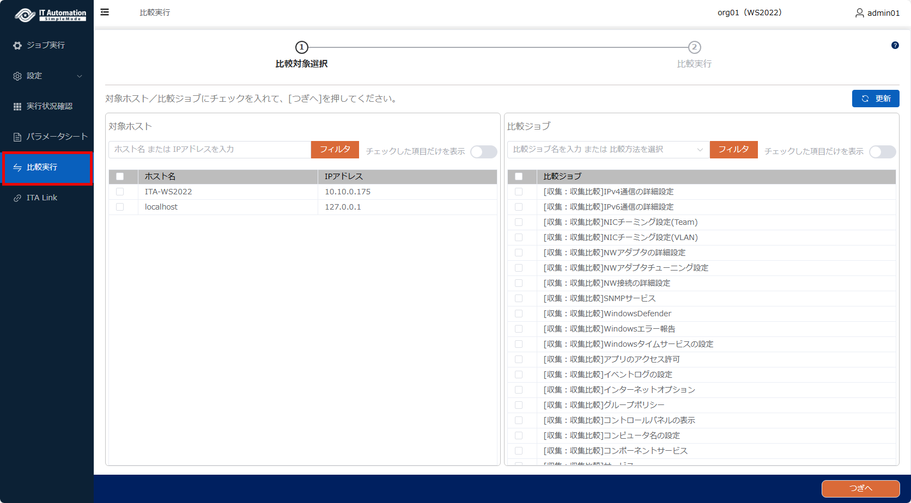Open ジョブ実行 in the sidebar

46,45
